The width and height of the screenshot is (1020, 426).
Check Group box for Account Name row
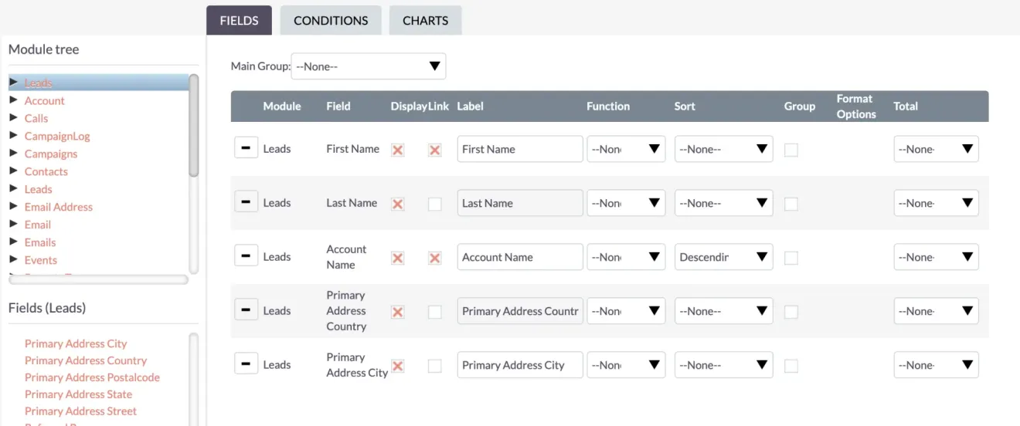point(791,258)
